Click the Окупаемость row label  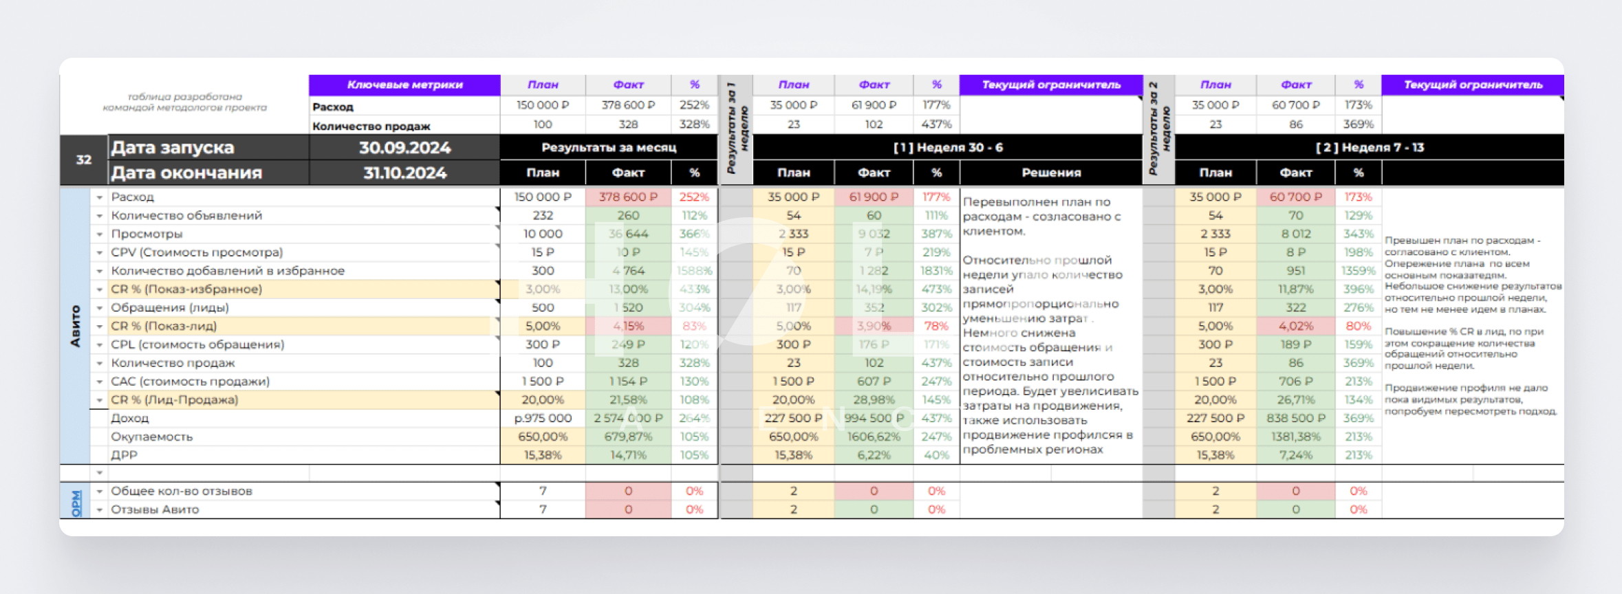click(152, 437)
